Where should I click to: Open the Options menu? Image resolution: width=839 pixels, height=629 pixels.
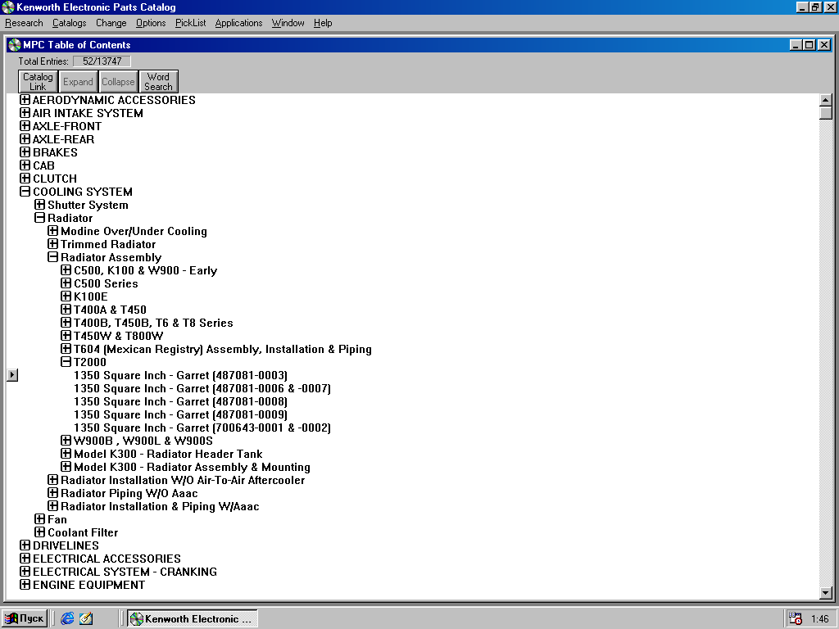click(x=151, y=23)
